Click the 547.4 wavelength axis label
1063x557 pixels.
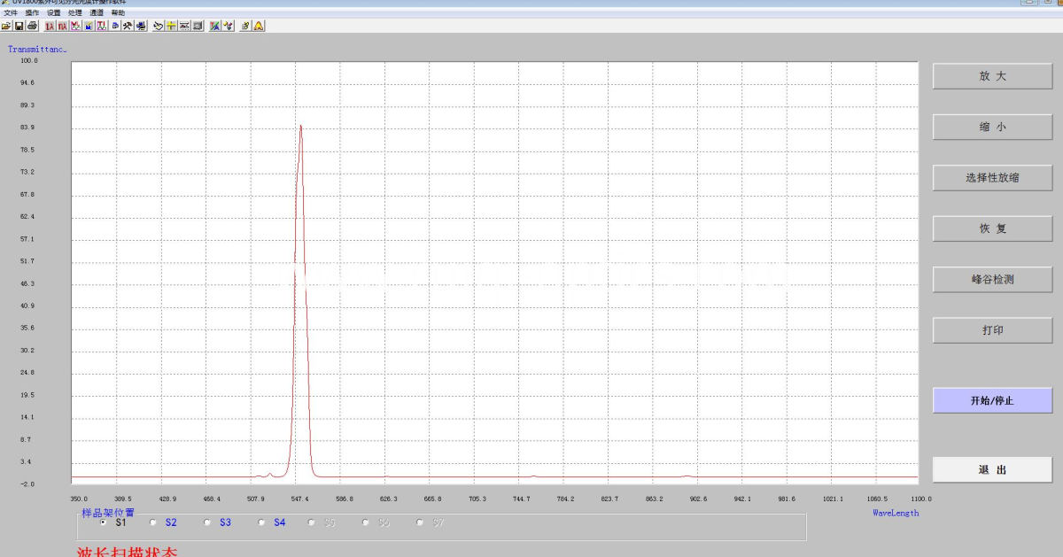pyautogui.click(x=299, y=499)
